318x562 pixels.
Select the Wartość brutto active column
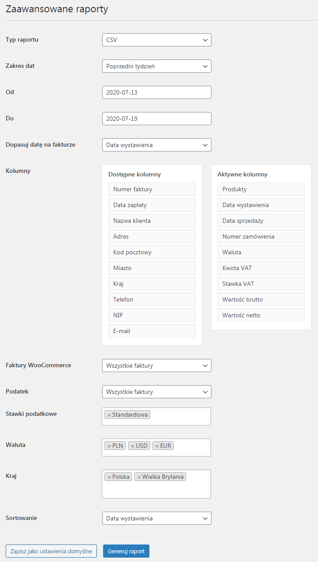click(261, 299)
